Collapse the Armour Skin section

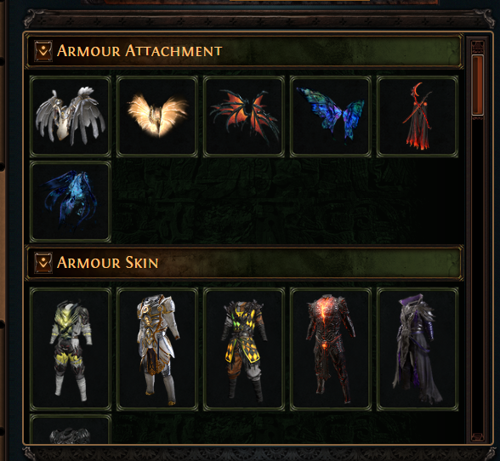click(43, 263)
